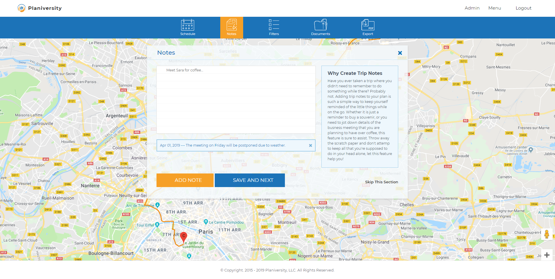This screenshot has width=555, height=279.
Task: Select the Notes icon in toolbar
Action: [x=232, y=25]
